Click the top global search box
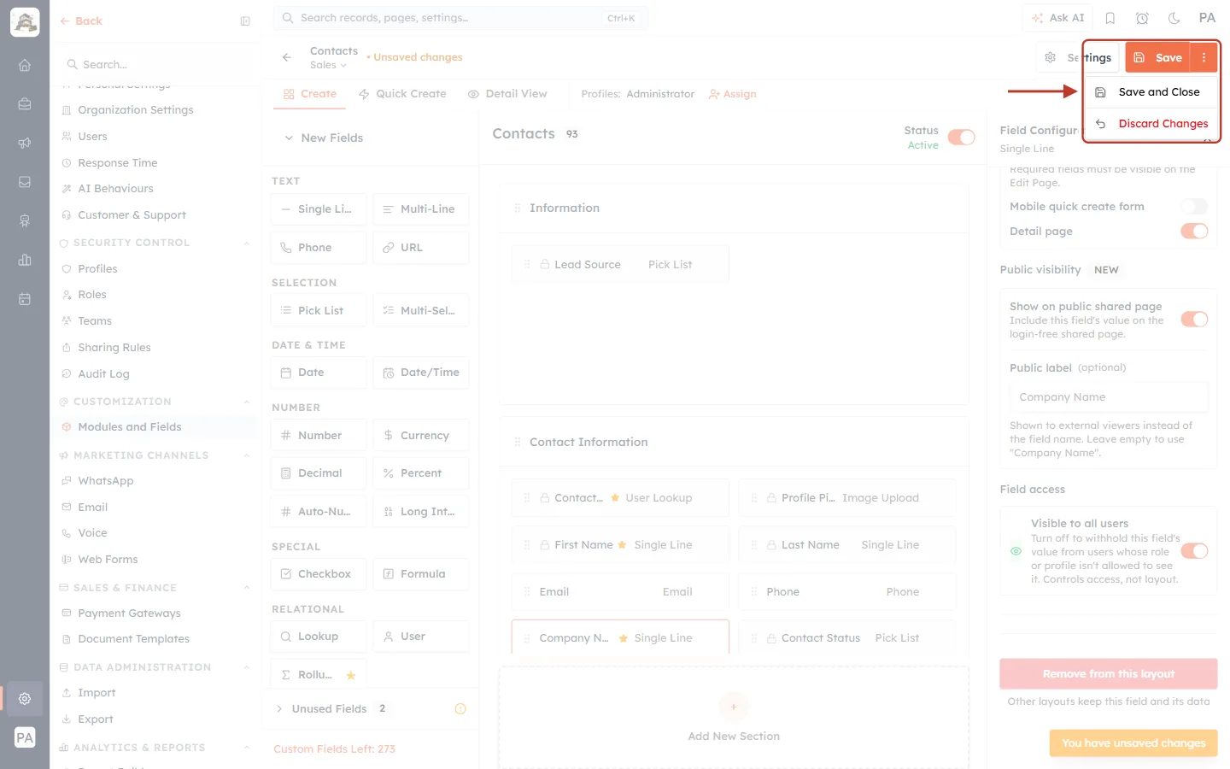 (x=460, y=18)
